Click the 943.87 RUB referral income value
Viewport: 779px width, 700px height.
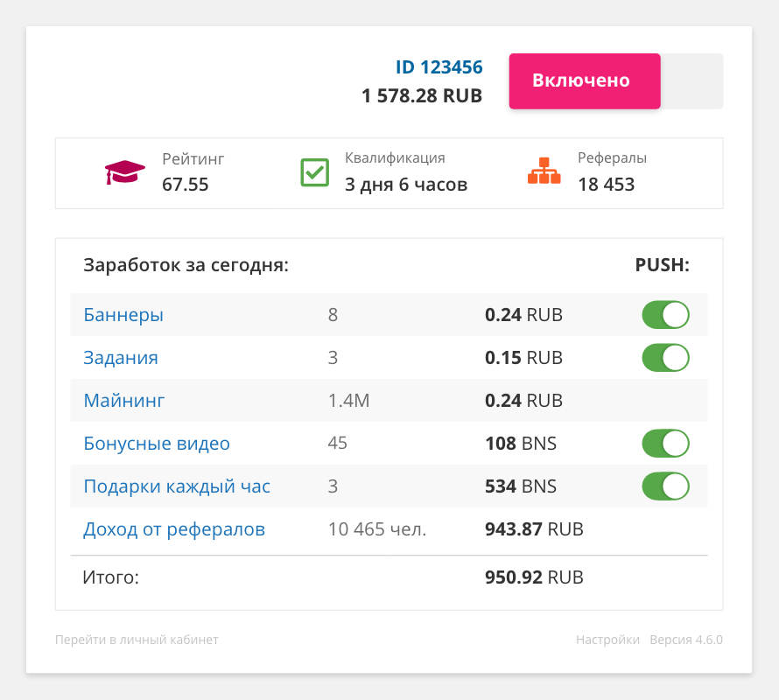pos(534,529)
